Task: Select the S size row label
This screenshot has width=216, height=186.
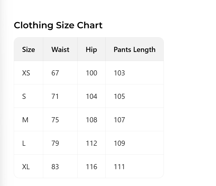Action: [24, 97]
